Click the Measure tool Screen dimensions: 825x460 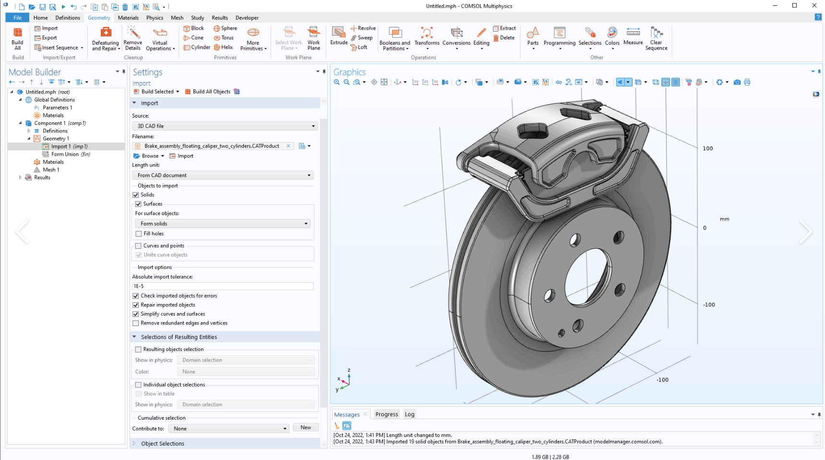click(x=633, y=36)
